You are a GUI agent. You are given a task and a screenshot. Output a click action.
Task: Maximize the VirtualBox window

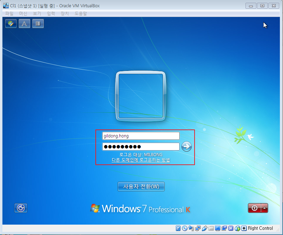pyautogui.click(x=262, y=6)
